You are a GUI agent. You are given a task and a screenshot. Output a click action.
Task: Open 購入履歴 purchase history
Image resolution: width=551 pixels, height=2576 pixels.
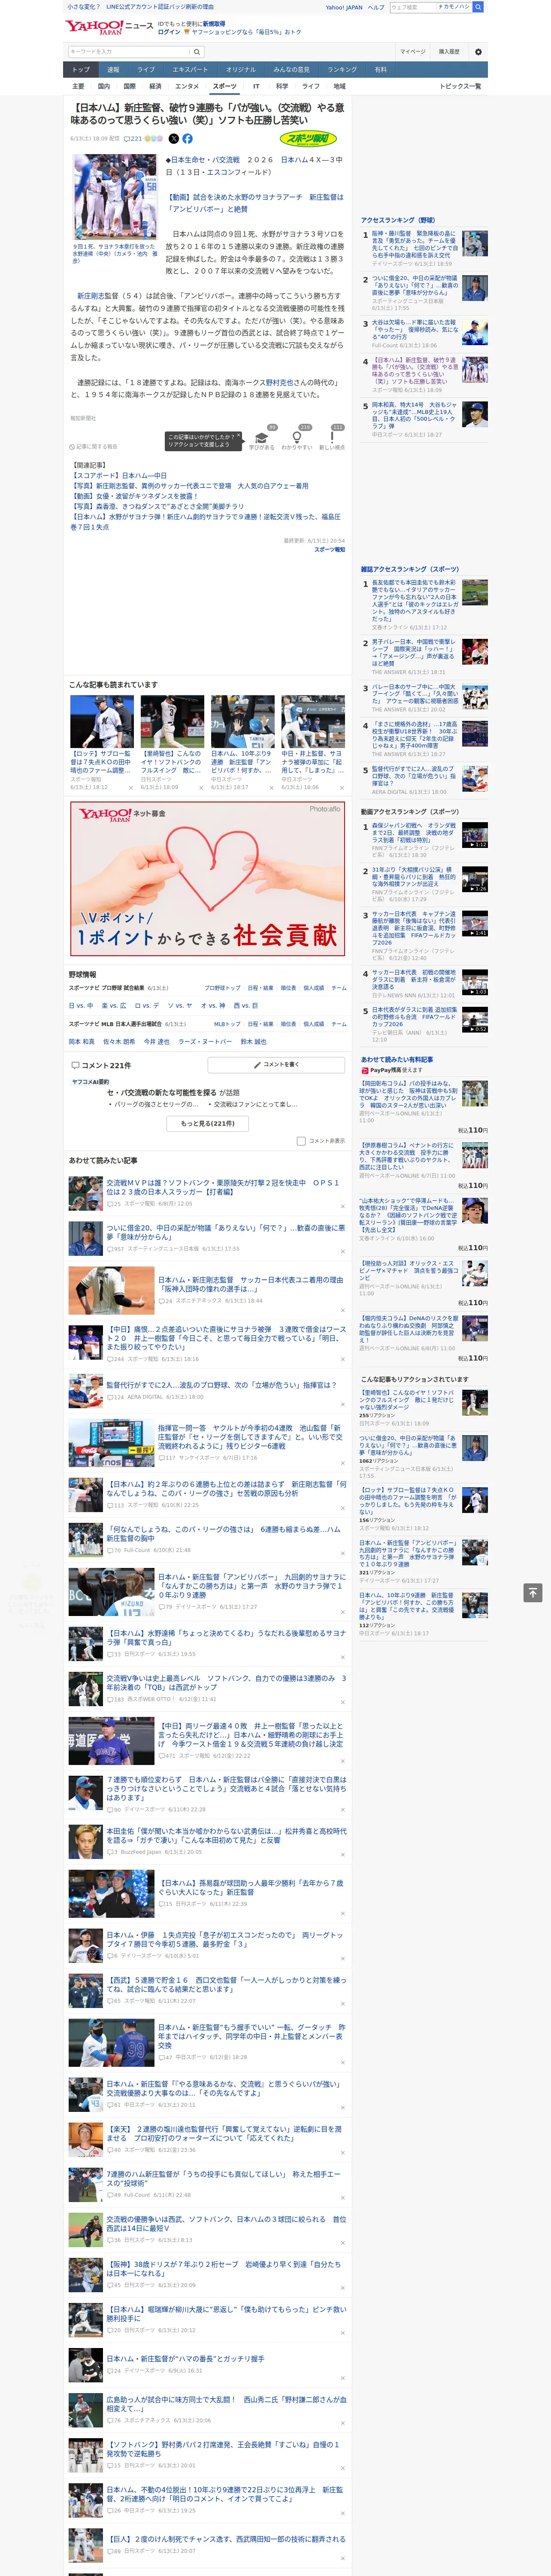(449, 51)
